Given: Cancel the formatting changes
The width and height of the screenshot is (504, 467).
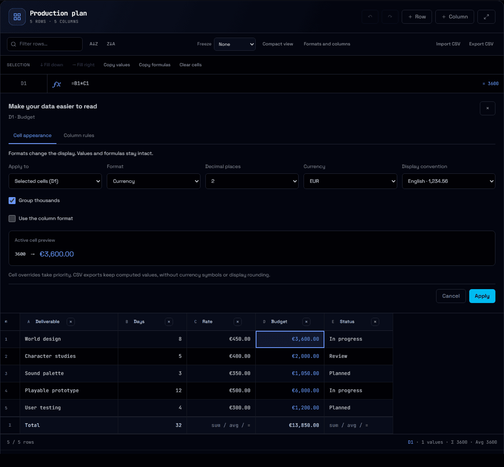Looking at the screenshot, I should [451, 296].
